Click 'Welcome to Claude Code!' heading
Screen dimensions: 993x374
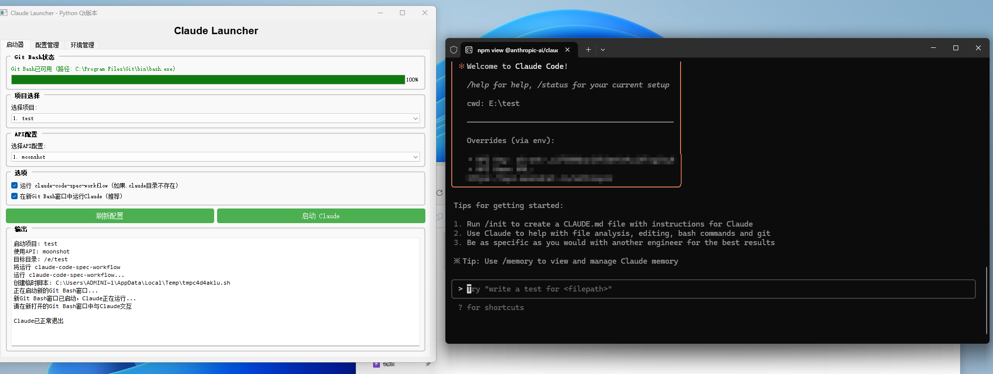pyautogui.click(x=517, y=66)
